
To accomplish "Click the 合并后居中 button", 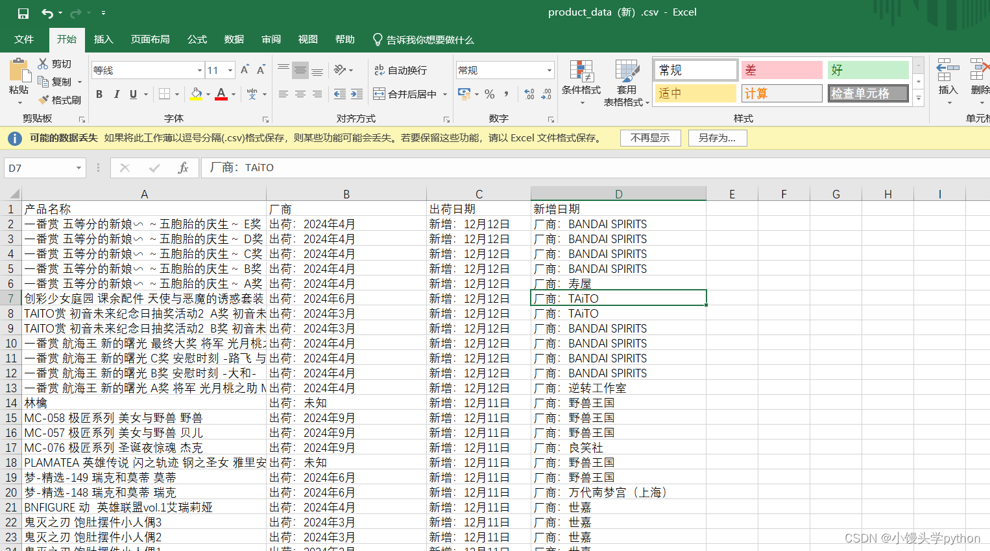I will pyautogui.click(x=405, y=94).
